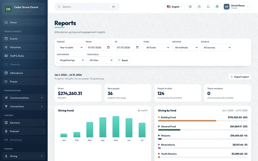Click the Given $274,260.31 card

pyautogui.click(x=78, y=93)
